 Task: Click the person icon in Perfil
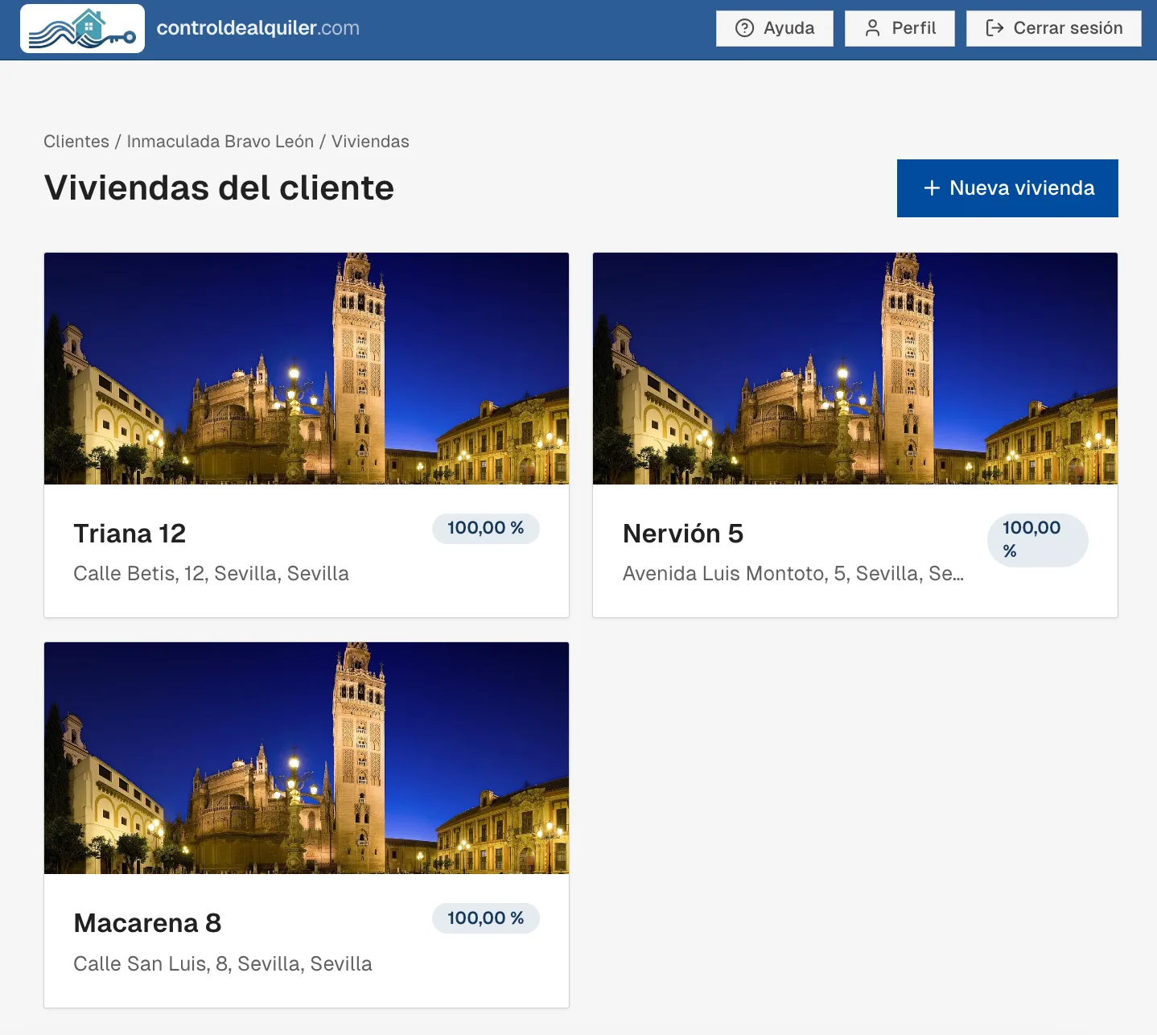[872, 28]
